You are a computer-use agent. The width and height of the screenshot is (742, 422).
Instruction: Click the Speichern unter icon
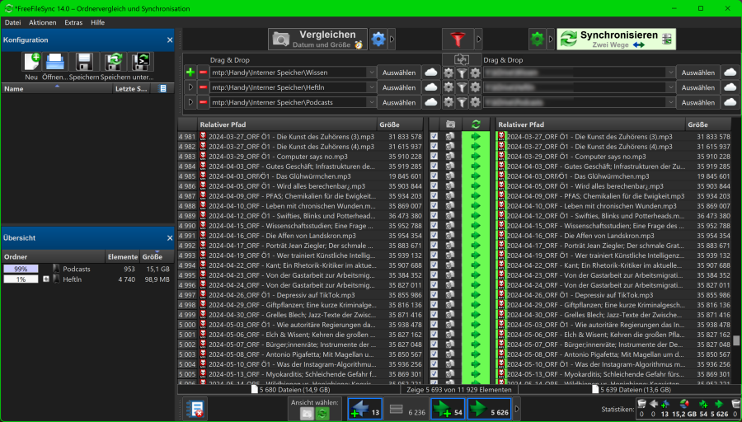[x=114, y=62]
